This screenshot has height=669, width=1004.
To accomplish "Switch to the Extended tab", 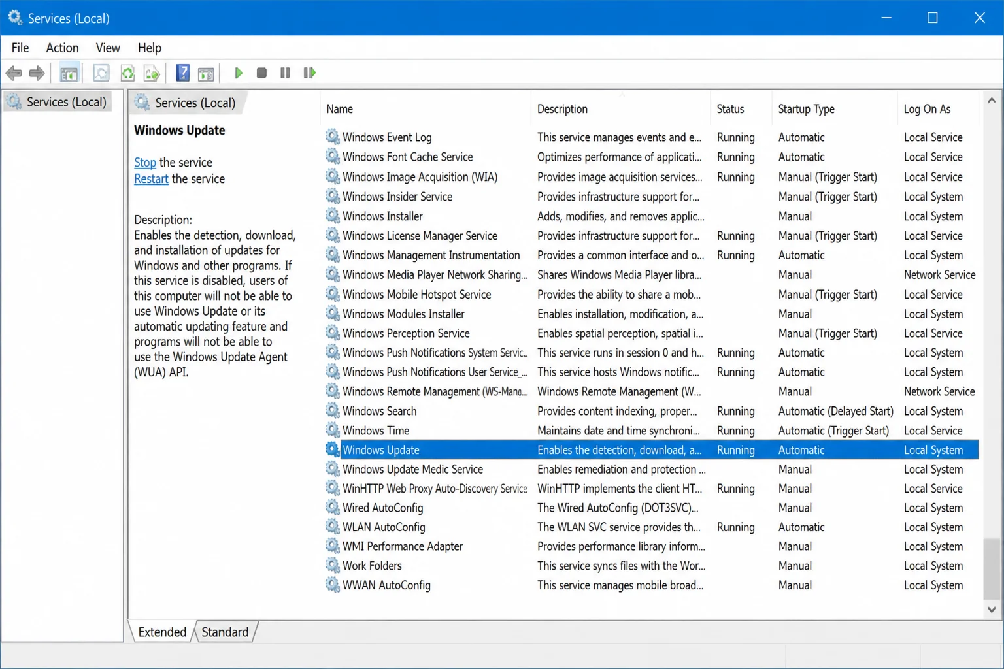I will pos(162,632).
